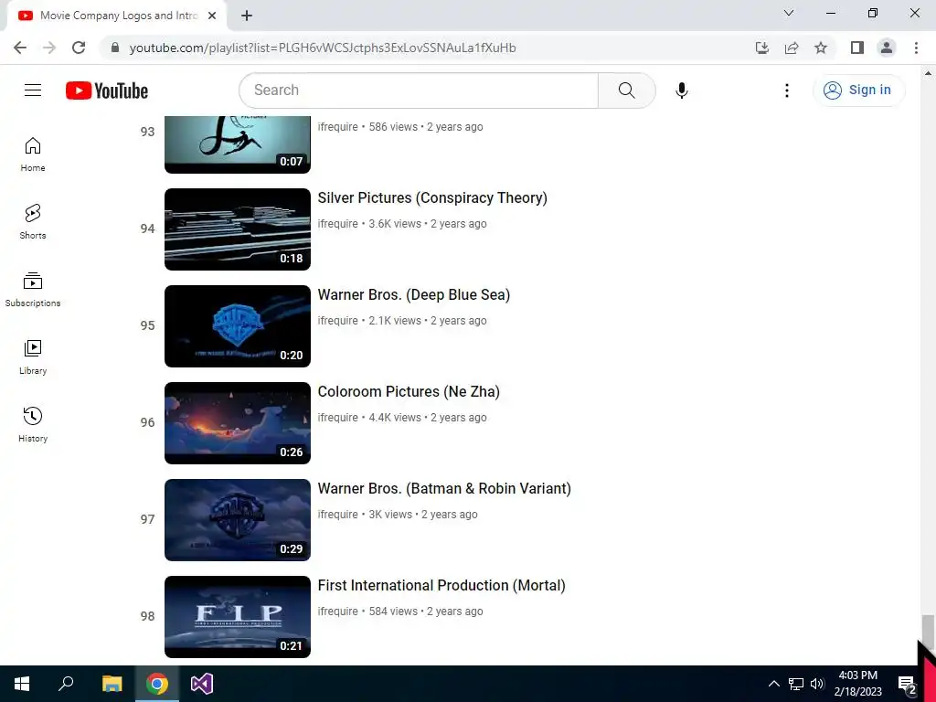Open ifrequire channel under Batman & Robin
Screen dimensions: 936x702
tap(338, 515)
